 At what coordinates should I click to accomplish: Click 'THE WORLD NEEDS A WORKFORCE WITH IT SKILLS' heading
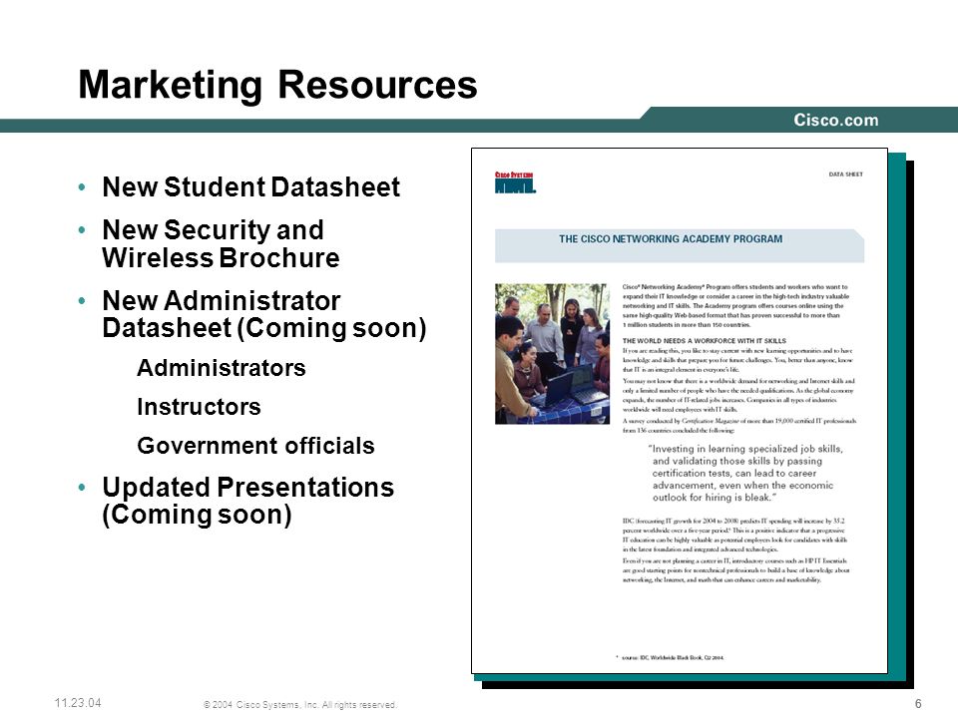point(704,341)
